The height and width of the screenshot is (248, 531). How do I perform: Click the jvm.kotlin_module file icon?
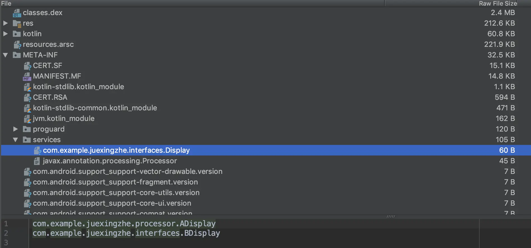pos(27,119)
